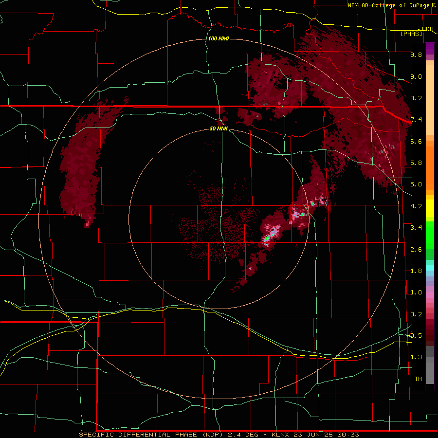Click the TH threshold label on the scale
The height and width of the screenshot is (438, 438).
[418, 379]
